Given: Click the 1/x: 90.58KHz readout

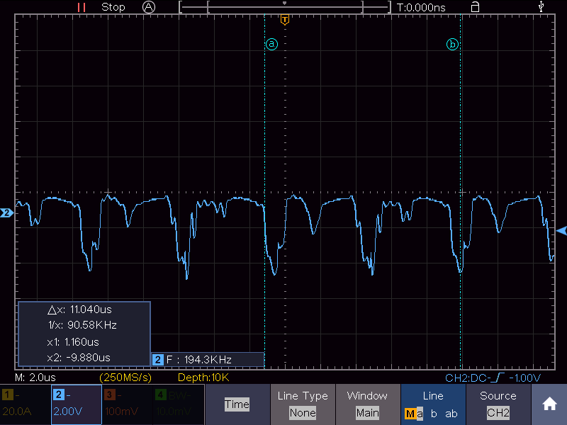Looking at the screenshot, I should point(82,325).
